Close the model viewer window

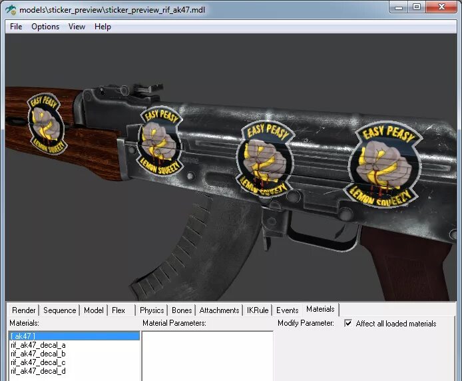[441, 7]
